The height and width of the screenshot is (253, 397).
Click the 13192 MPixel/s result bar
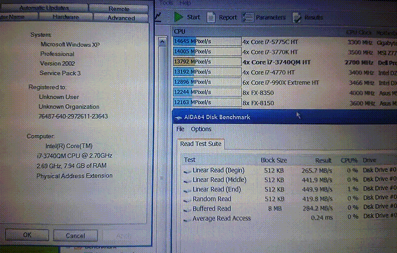coord(207,71)
